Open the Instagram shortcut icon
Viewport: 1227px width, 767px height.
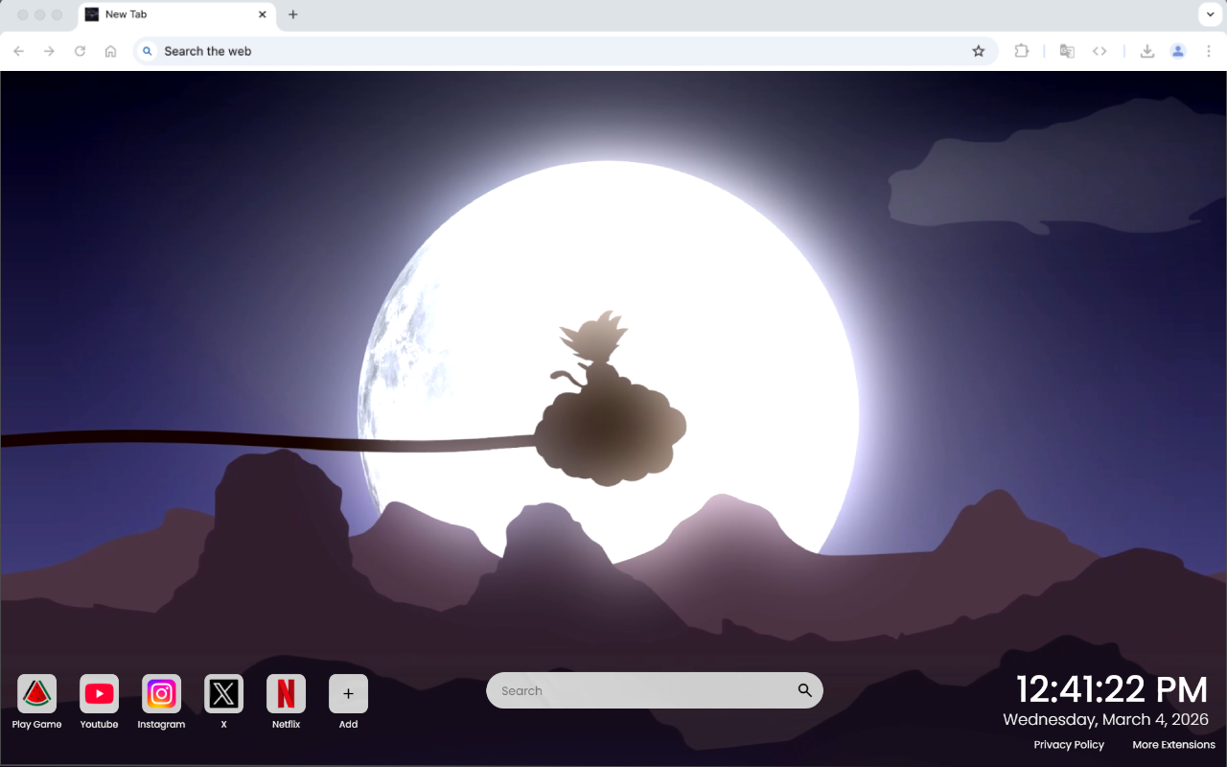click(161, 693)
